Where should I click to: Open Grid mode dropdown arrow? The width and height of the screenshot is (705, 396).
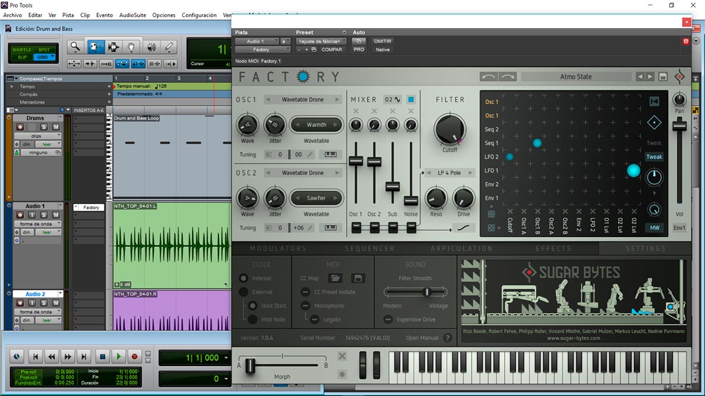[x=53, y=57]
